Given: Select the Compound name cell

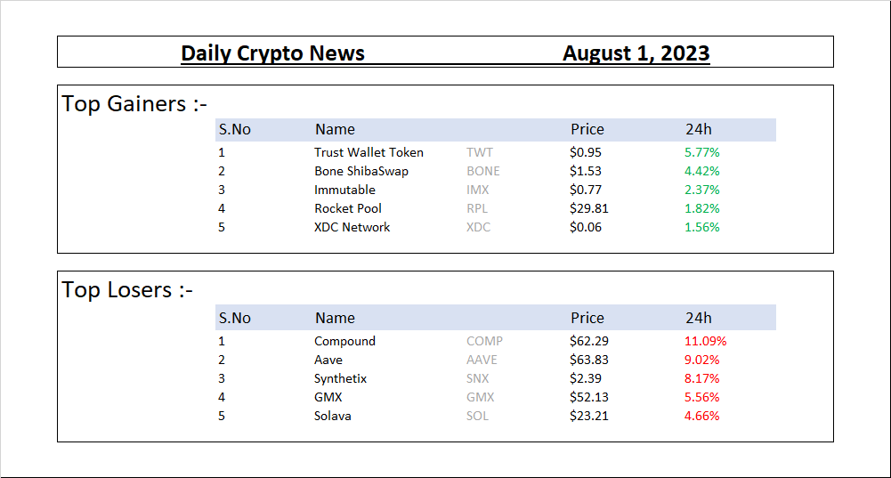Looking at the screenshot, I should [x=345, y=341].
